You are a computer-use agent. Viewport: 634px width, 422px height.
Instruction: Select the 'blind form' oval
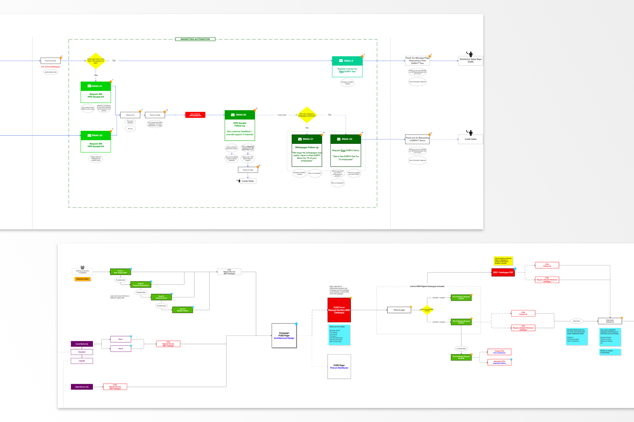(x=577, y=321)
